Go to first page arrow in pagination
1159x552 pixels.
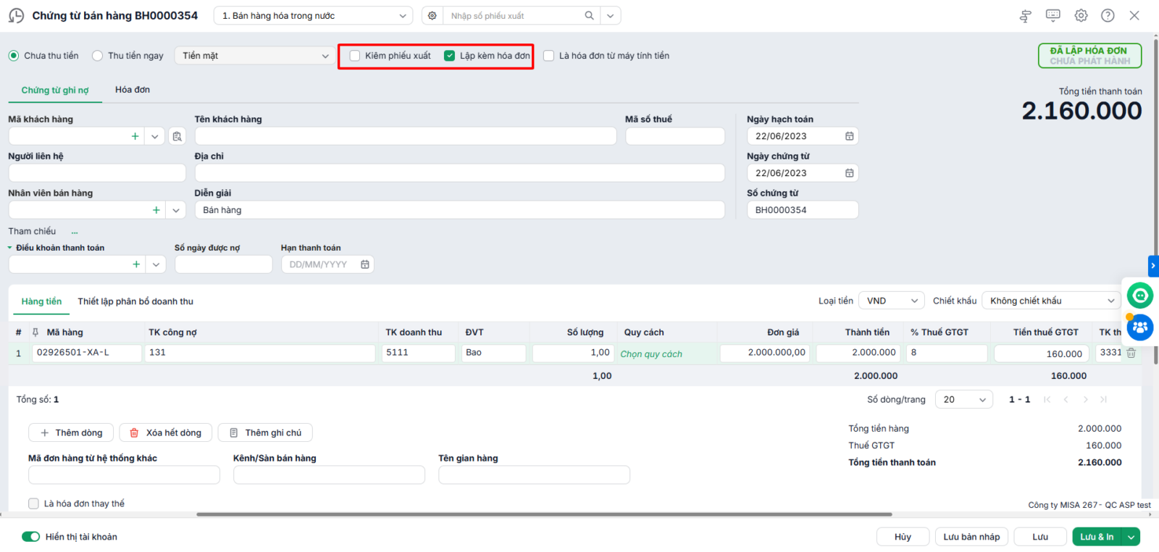1047,400
